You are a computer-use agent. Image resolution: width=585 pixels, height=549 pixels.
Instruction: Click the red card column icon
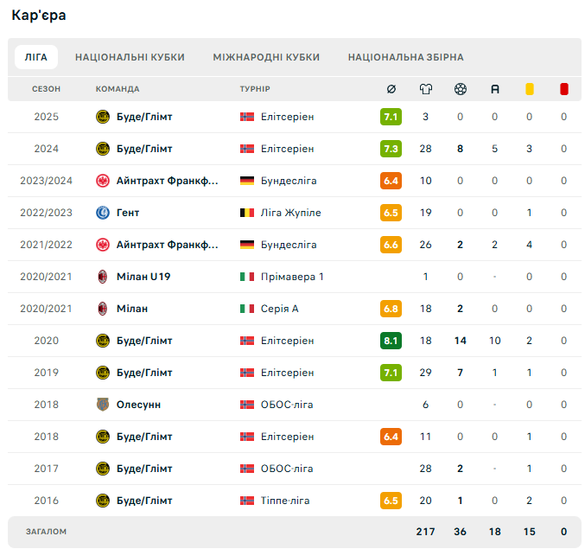pos(564,89)
